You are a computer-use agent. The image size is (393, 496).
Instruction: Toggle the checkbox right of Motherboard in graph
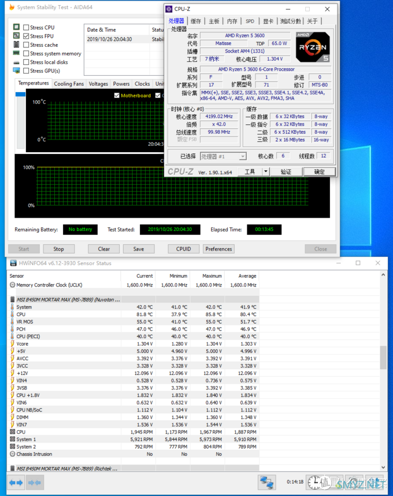[x=158, y=95]
